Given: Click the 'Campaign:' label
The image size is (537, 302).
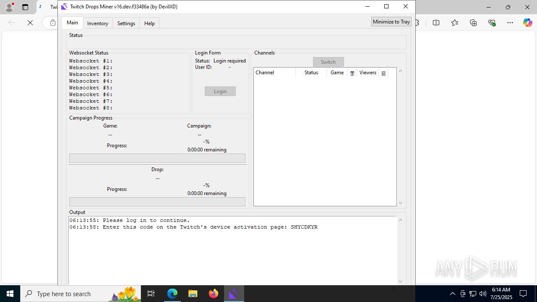Looking at the screenshot, I should click(199, 126).
